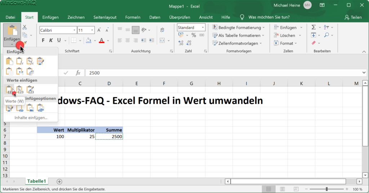Open the Datei menu tab
The width and height of the screenshot is (369, 193).
tap(10, 17)
